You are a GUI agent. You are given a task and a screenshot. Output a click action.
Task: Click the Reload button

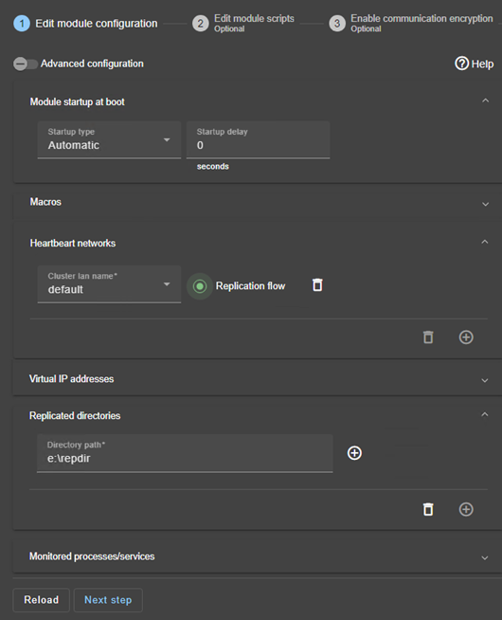coord(41,600)
